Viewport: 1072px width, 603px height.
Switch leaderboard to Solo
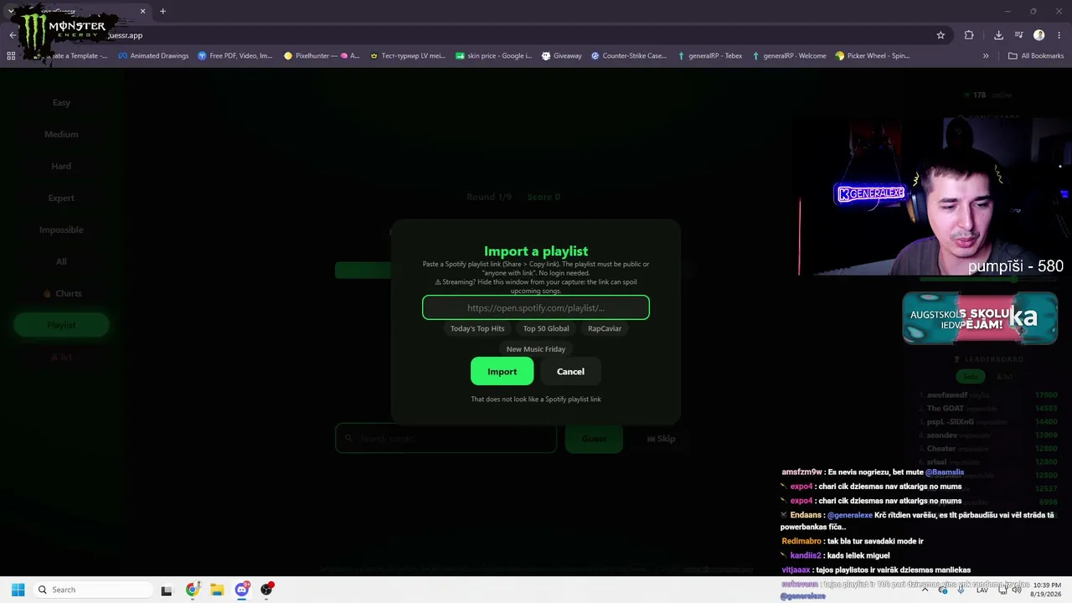[x=970, y=377]
